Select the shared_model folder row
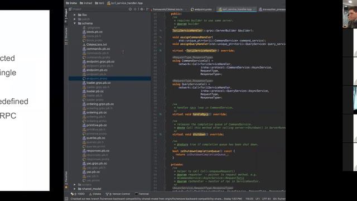The image size is (357, 201). point(109,189)
